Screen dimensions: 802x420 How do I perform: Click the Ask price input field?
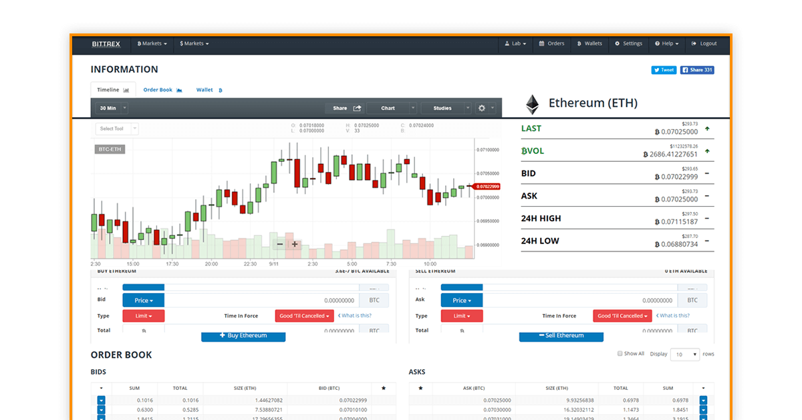tap(579, 301)
